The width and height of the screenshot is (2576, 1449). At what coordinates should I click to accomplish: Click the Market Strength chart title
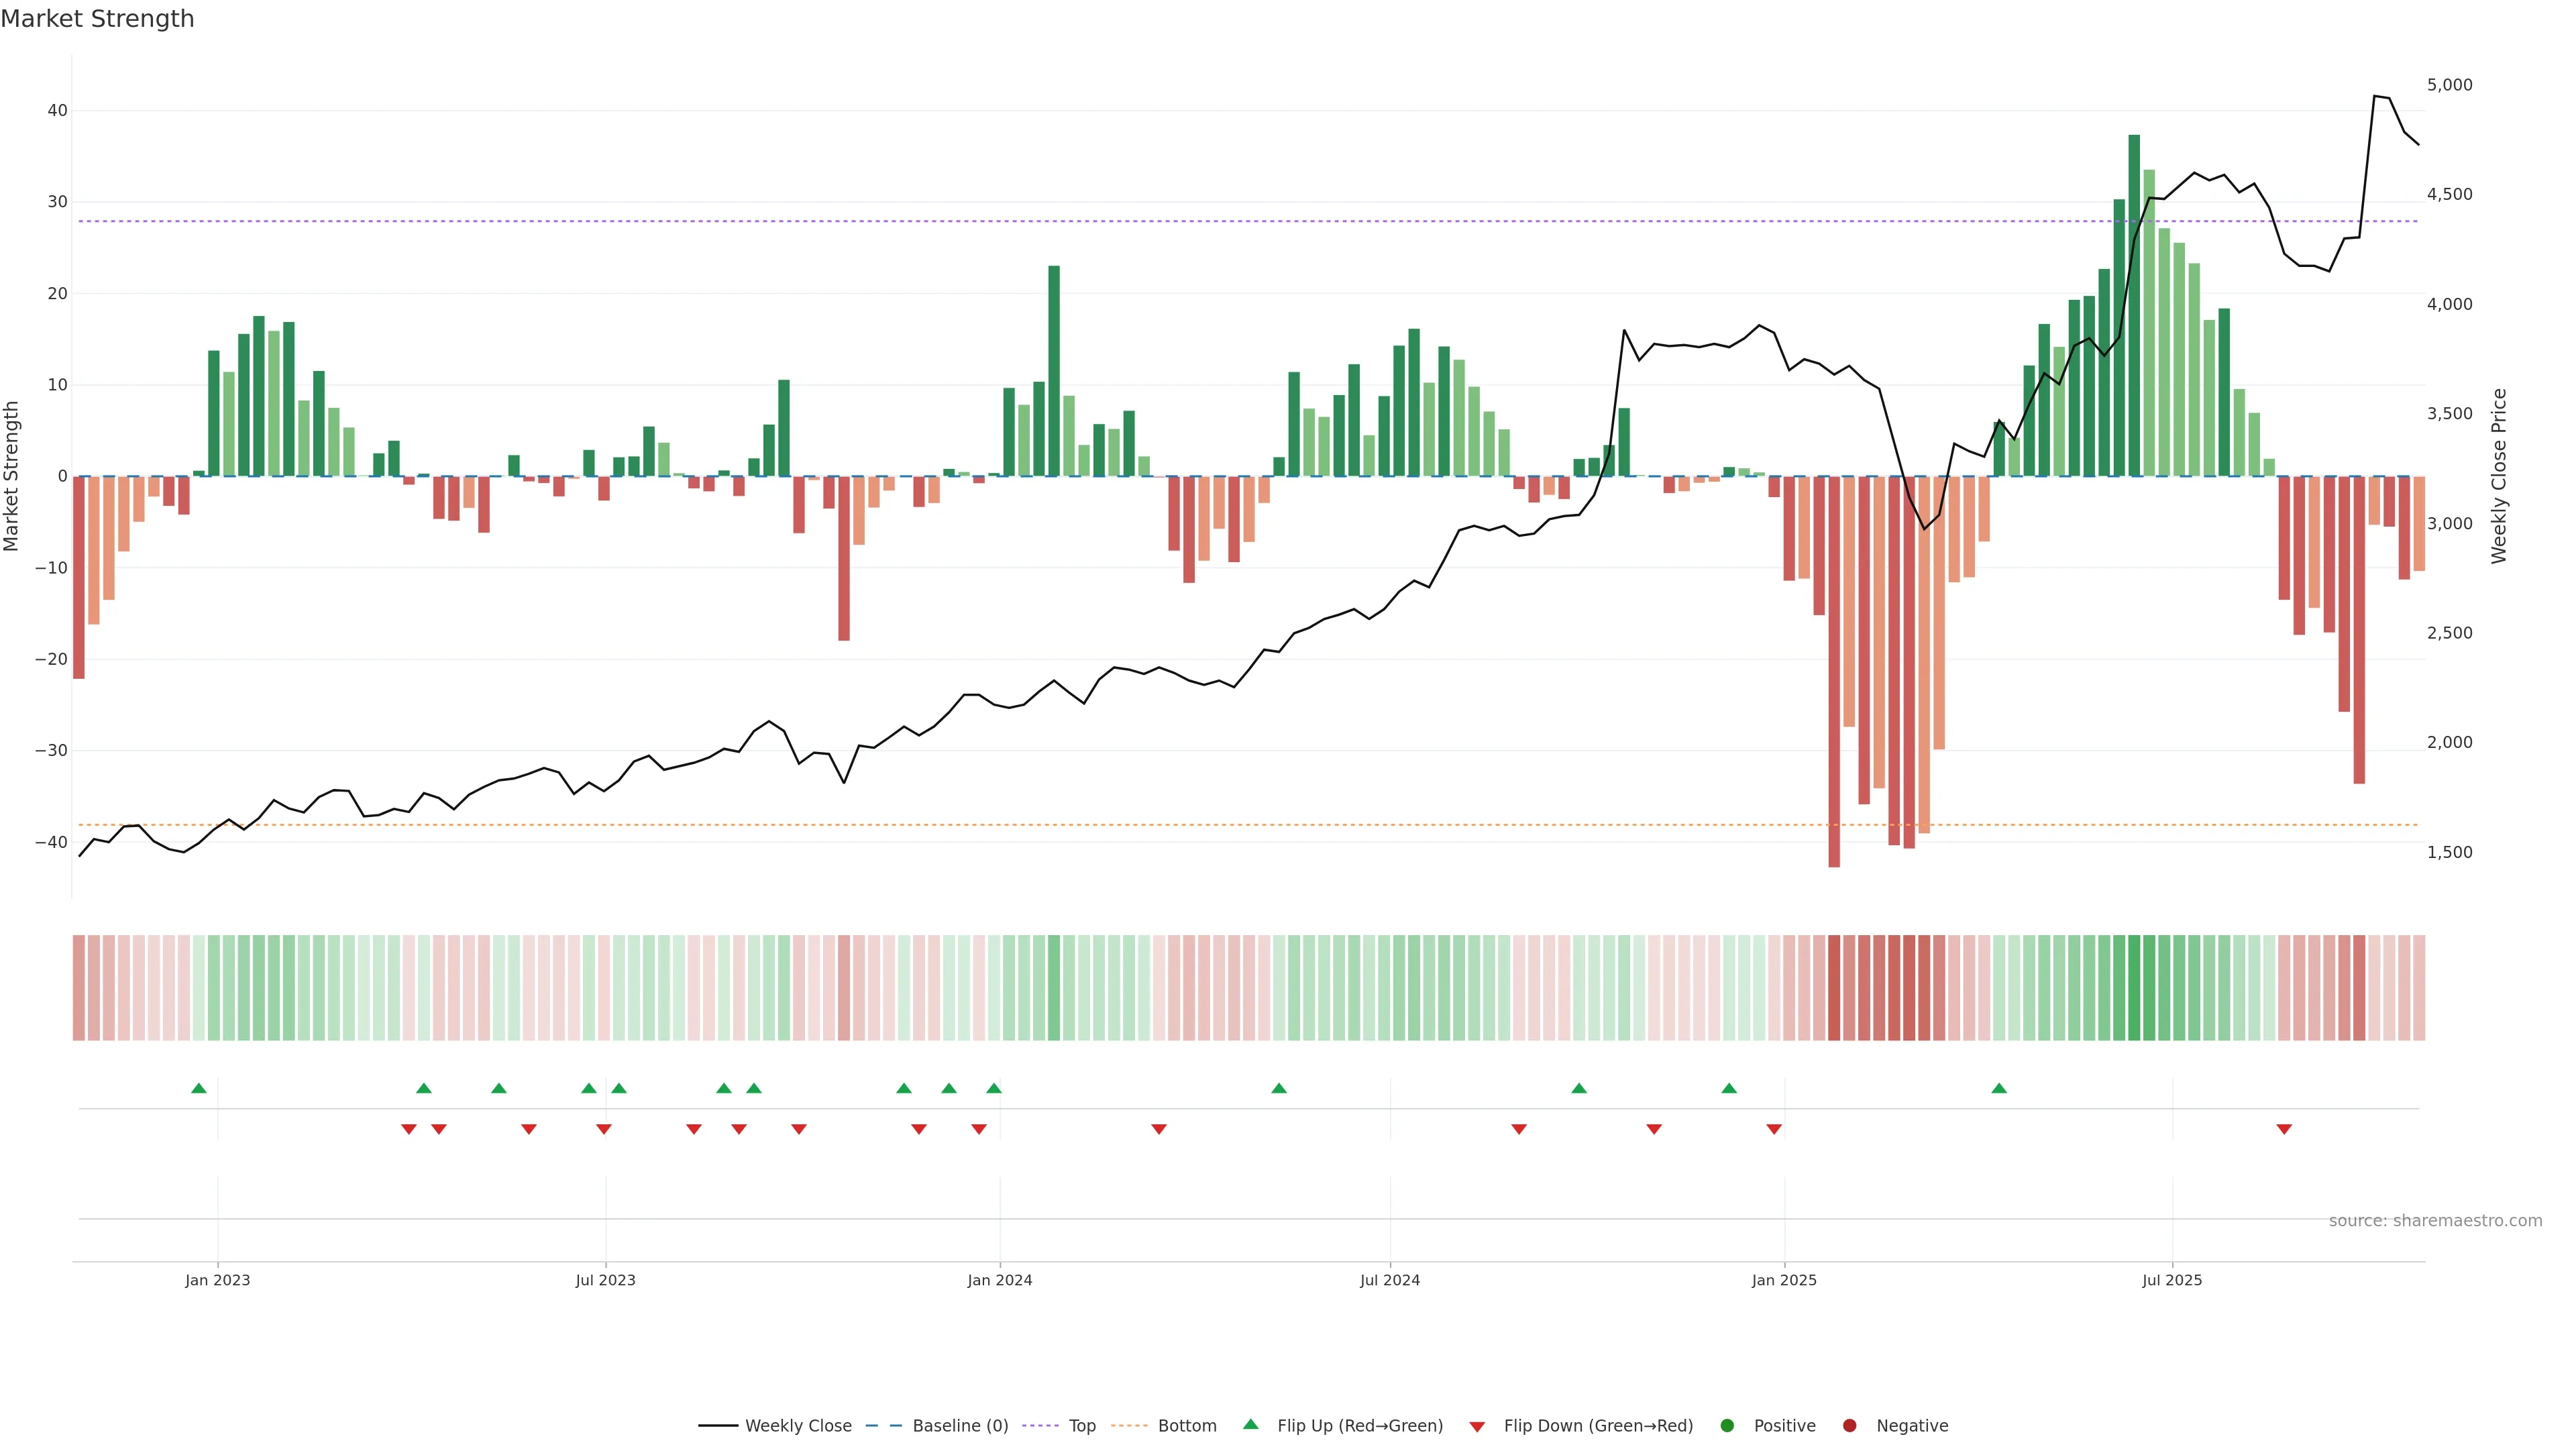(x=97, y=19)
